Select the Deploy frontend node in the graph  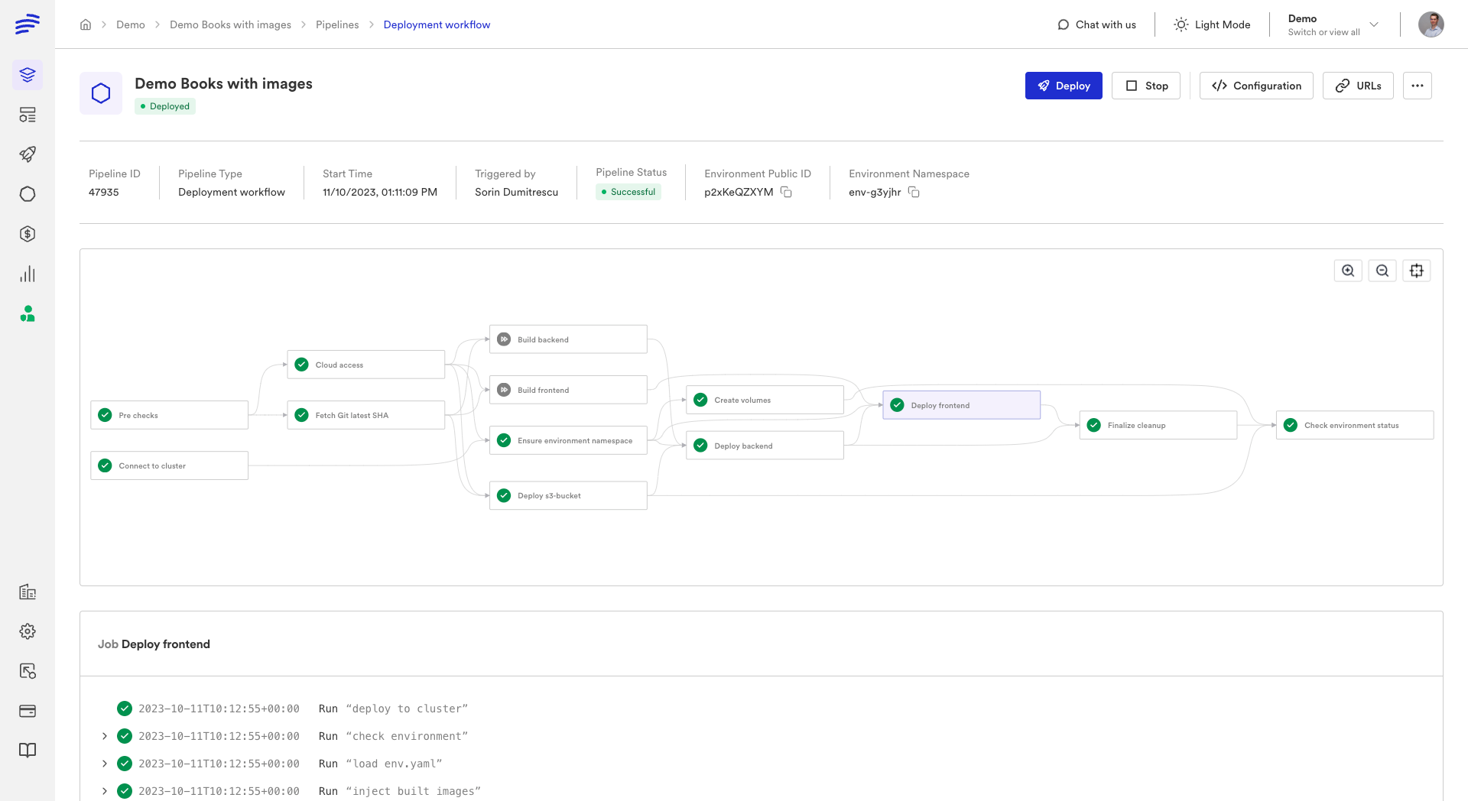[x=961, y=405]
